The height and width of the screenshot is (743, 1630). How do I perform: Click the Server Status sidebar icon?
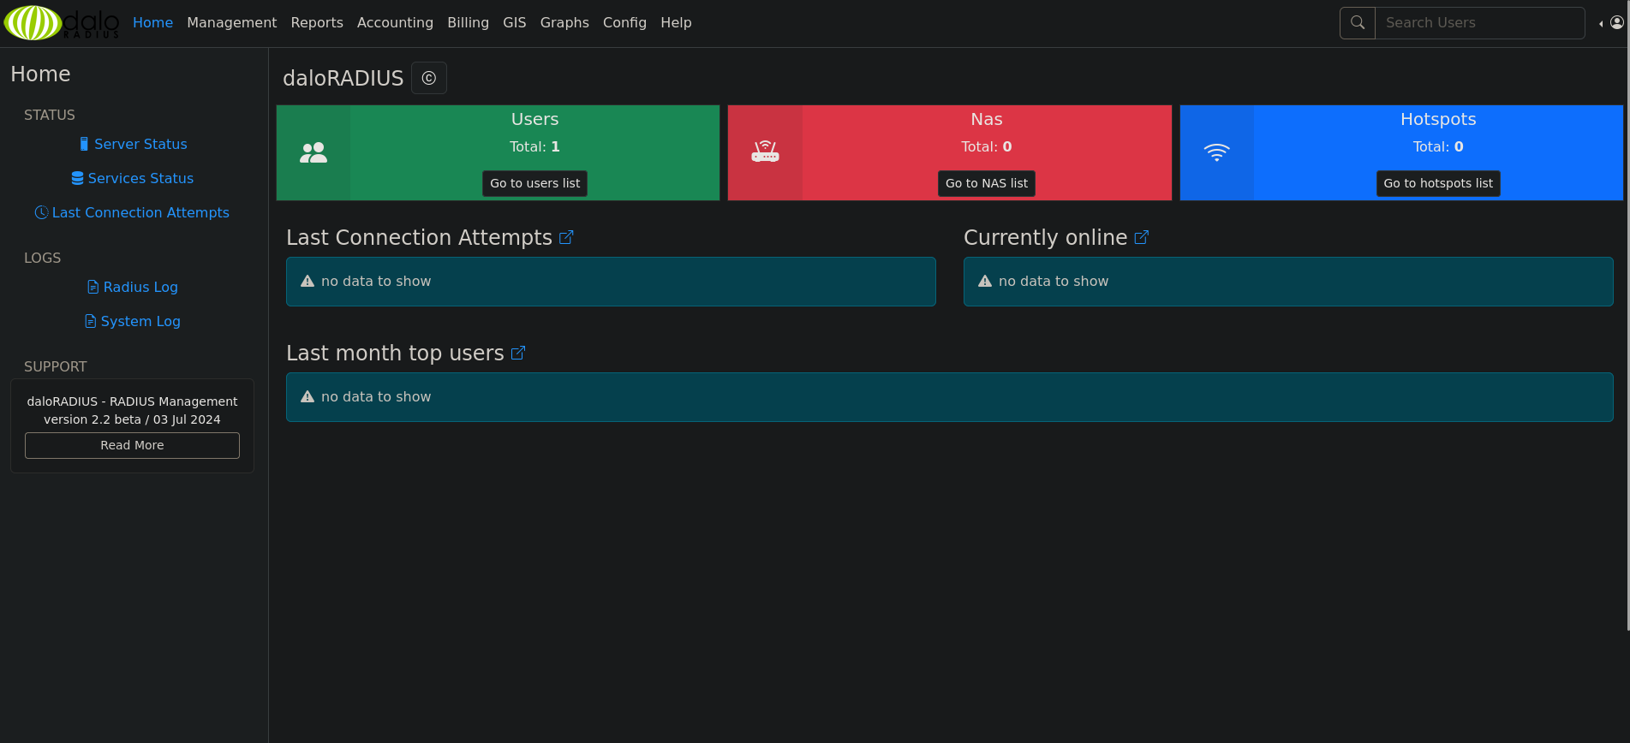84,144
